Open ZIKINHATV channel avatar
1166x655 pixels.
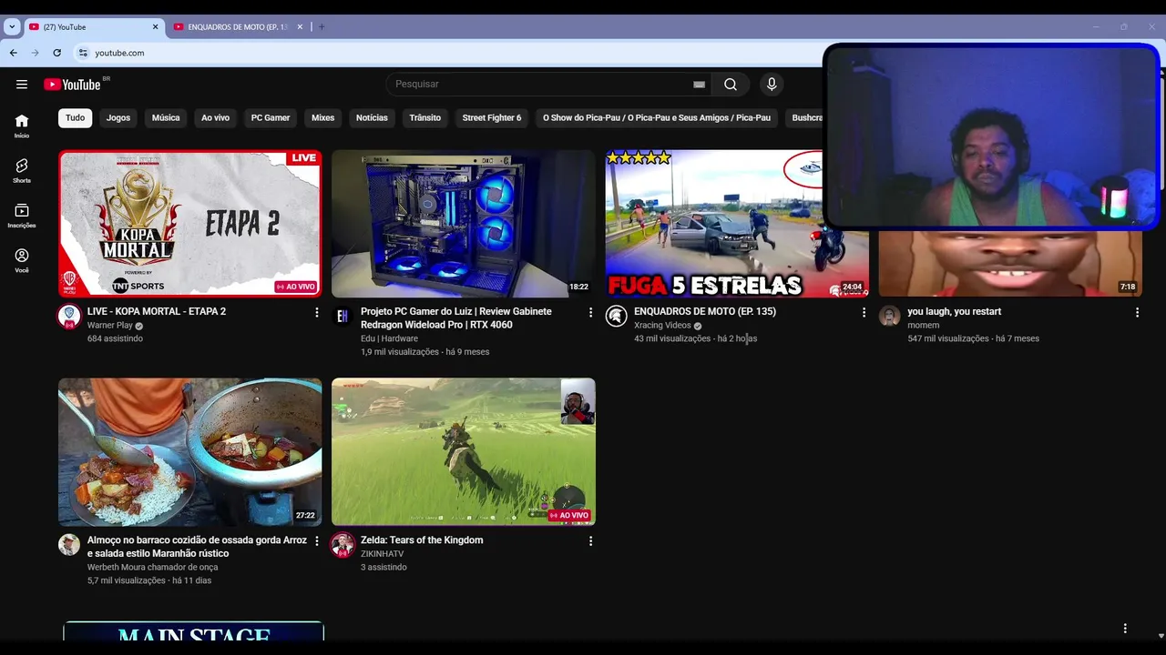343,544
